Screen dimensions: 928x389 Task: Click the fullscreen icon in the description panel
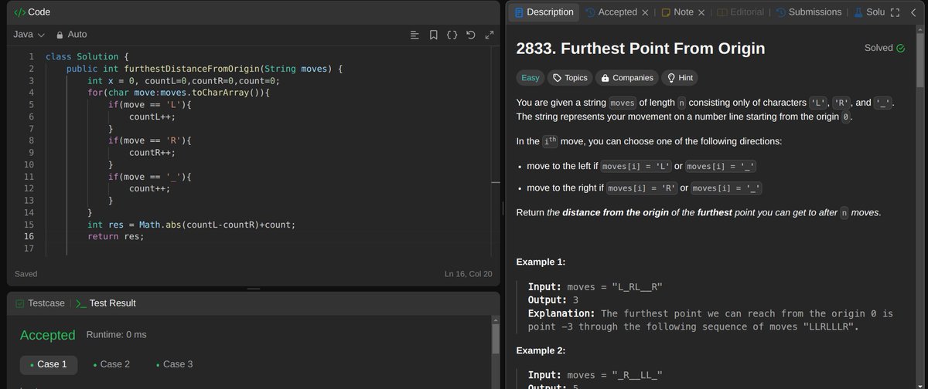[896, 12]
